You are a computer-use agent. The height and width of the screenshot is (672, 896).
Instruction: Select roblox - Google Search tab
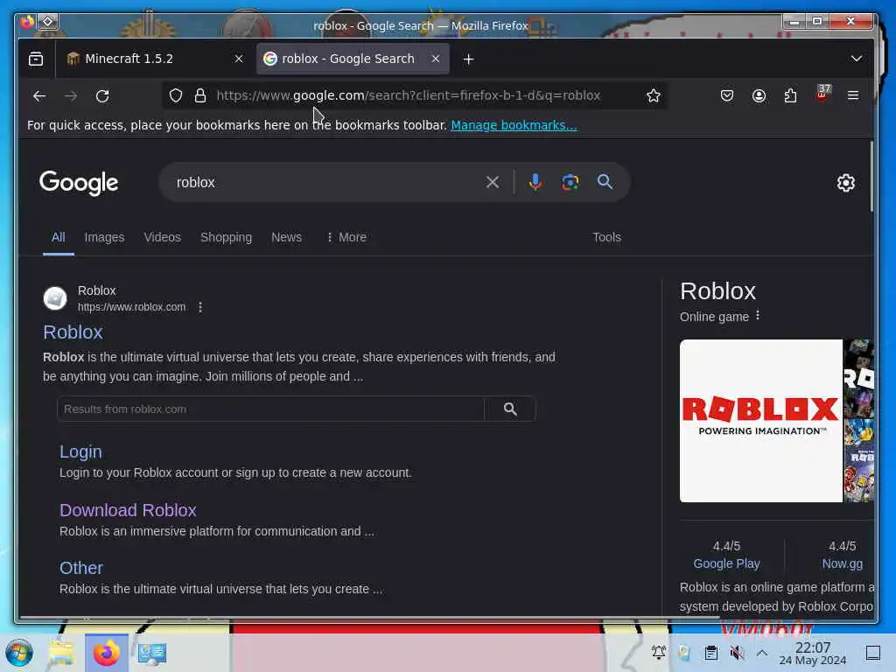point(353,59)
